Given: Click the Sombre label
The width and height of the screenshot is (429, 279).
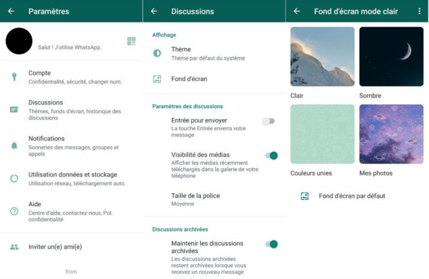Looking at the screenshot, I should (370, 96).
